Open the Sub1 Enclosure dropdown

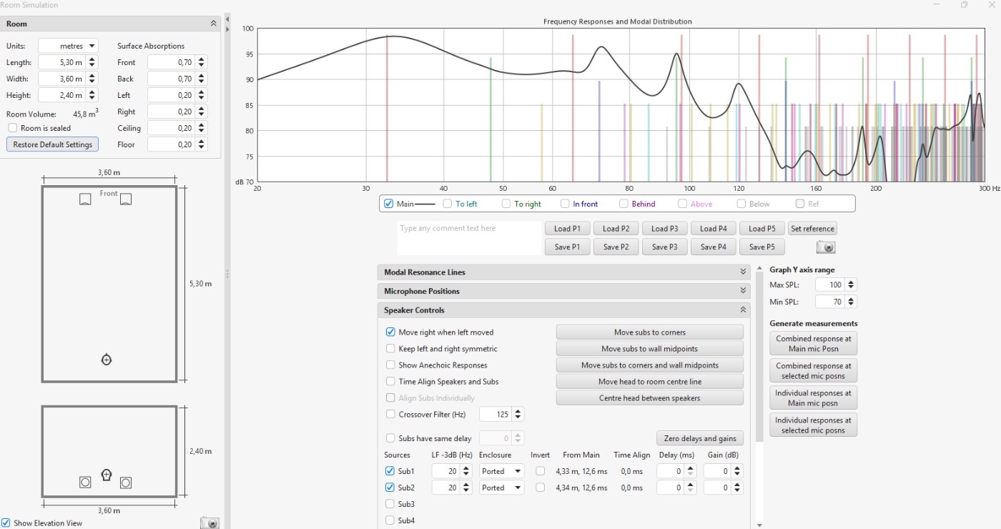pyautogui.click(x=500, y=471)
